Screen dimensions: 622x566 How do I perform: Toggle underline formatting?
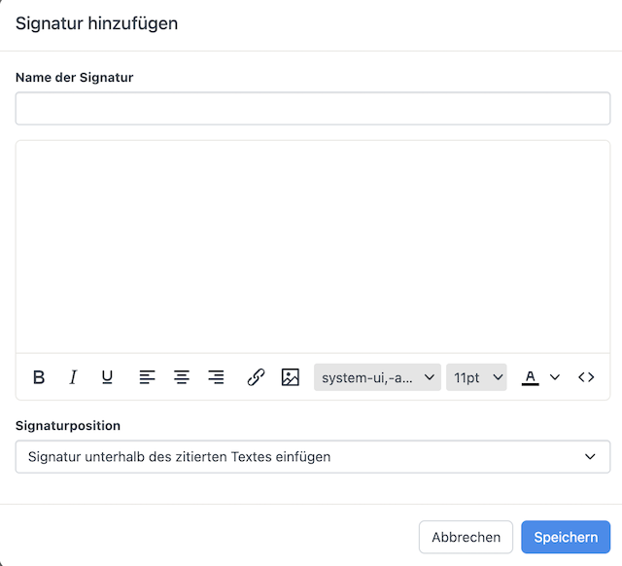107,377
